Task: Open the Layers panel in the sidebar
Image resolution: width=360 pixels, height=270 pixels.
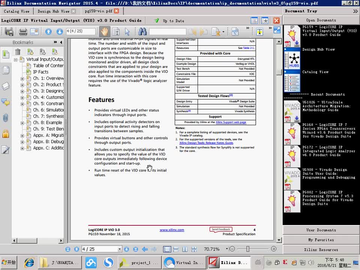Action: [x=6, y=86]
